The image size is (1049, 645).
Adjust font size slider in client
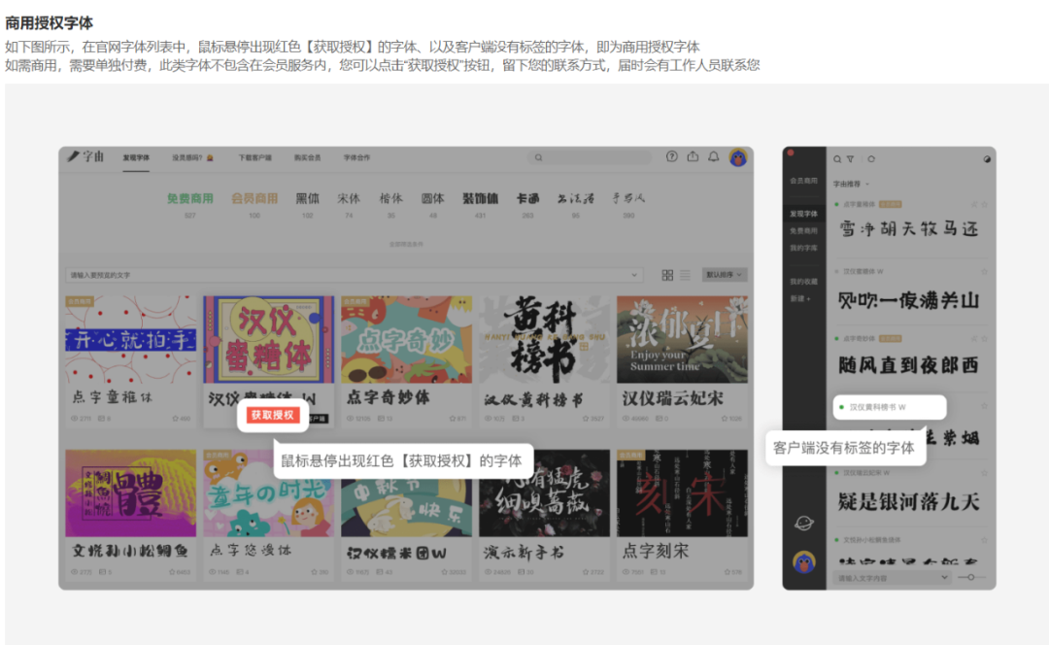point(967,577)
